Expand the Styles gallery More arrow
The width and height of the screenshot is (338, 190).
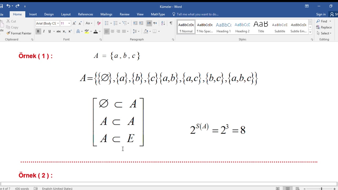click(x=310, y=32)
